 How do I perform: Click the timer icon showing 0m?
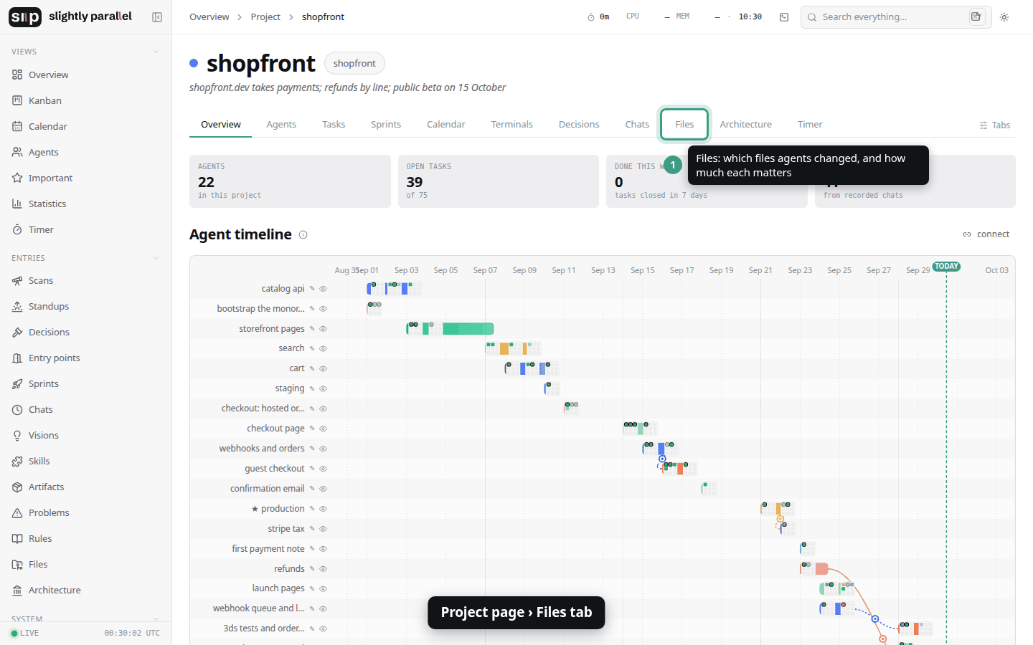598,17
